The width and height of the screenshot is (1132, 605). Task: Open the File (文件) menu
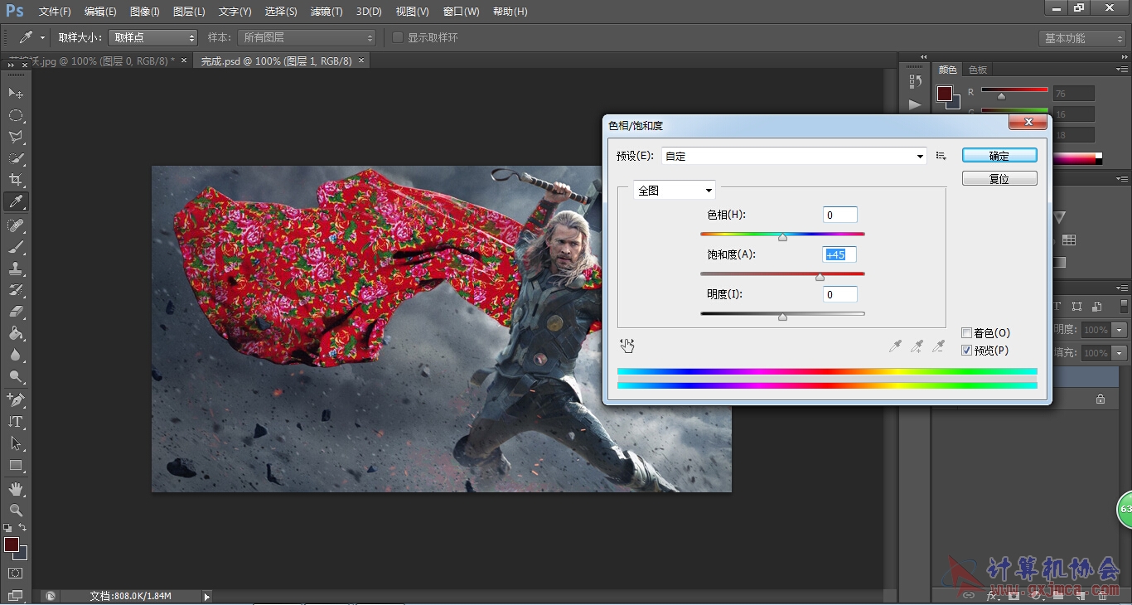pyautogui.click(x=55, y=12)
